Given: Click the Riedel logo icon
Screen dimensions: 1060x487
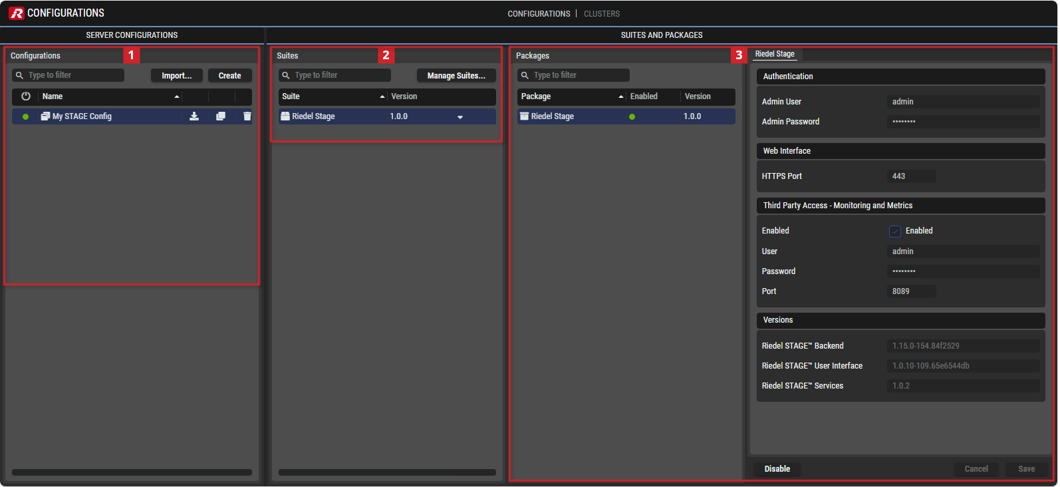Looking at the screenshot, I should pos(17,13).
